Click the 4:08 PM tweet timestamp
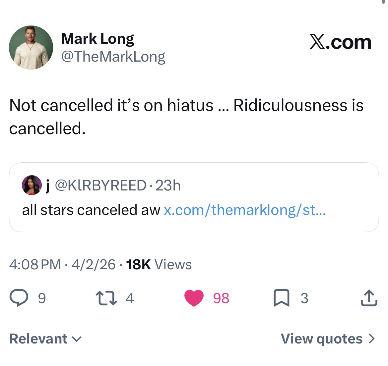The height and width of the screenshot is (366, 388). pos(35,264)
